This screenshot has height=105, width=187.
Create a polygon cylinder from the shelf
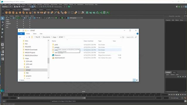click(13, 13)
